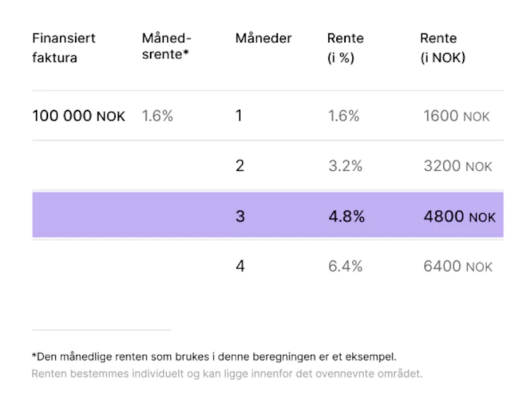Select the gray "Renten bestemmes individuelt" note
This screenshot has width=532, height=400.
[226, 374]
